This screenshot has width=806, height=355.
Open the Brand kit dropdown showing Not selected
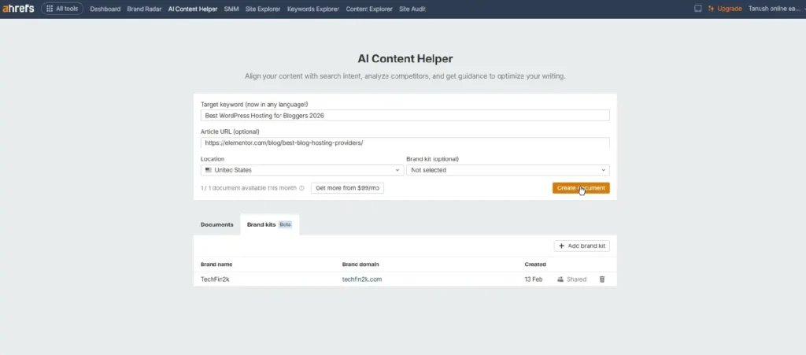tap(508, 170)
